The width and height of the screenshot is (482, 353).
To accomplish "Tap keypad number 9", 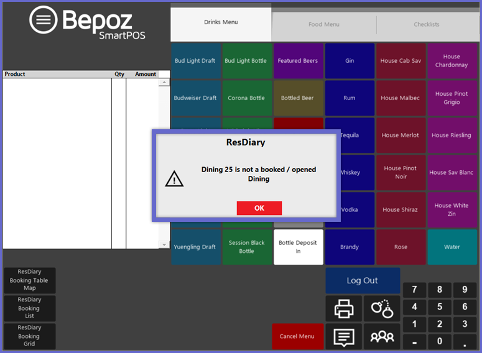I will click(465, 290).
